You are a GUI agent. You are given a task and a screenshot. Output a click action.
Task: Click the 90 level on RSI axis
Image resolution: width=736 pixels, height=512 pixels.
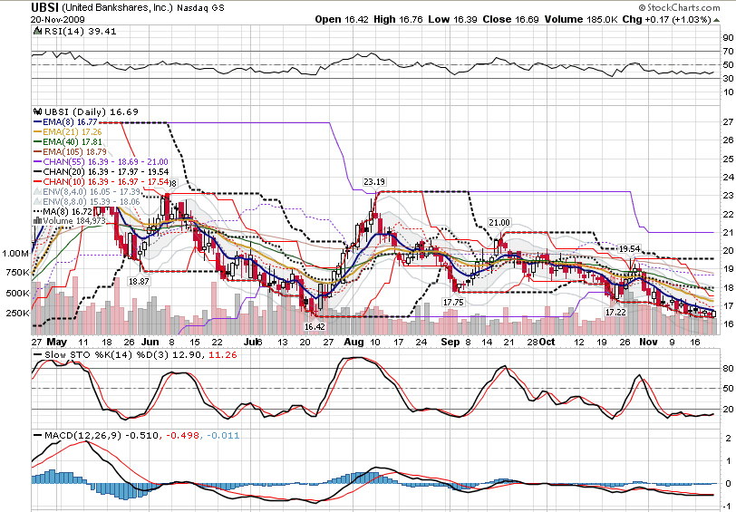click(728, 38)
